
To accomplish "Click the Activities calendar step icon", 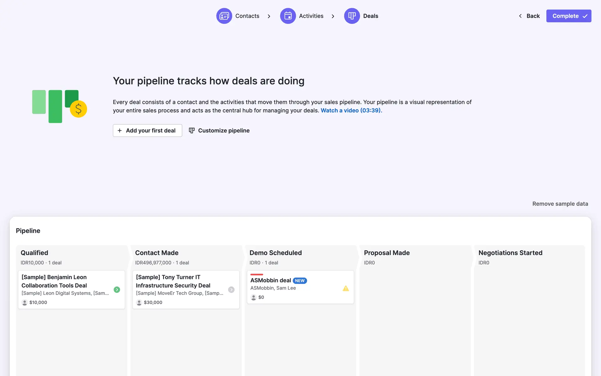I will 288,16.
